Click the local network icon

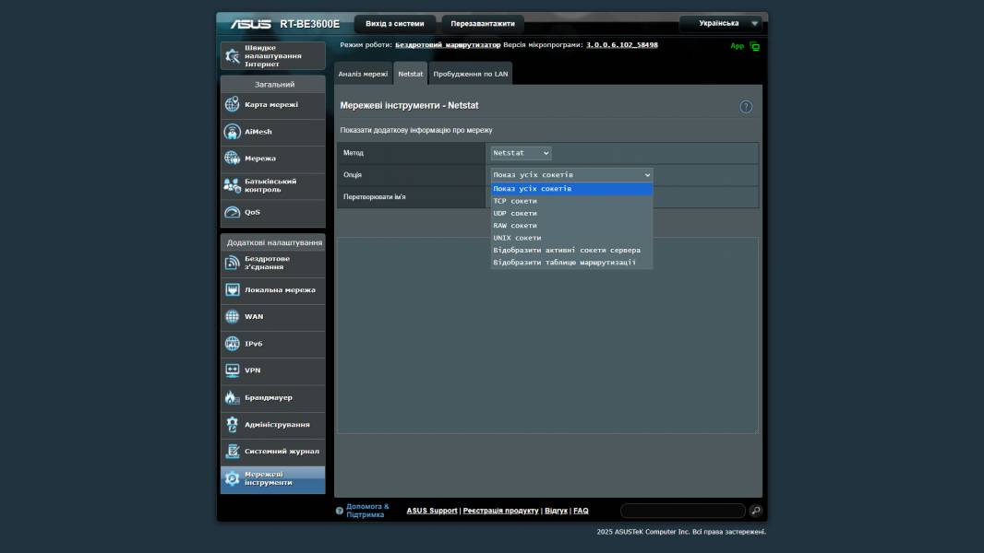(233, 290)
